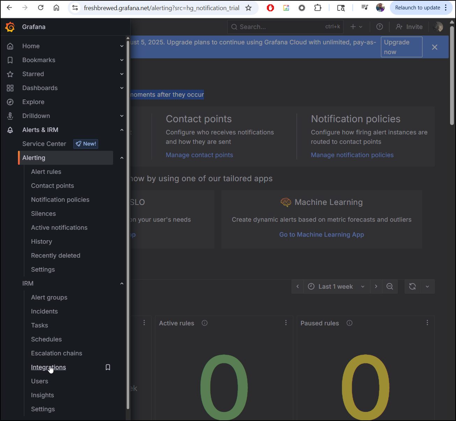Click the Bookmarks icon in sidebar

(x=10, y=60)
